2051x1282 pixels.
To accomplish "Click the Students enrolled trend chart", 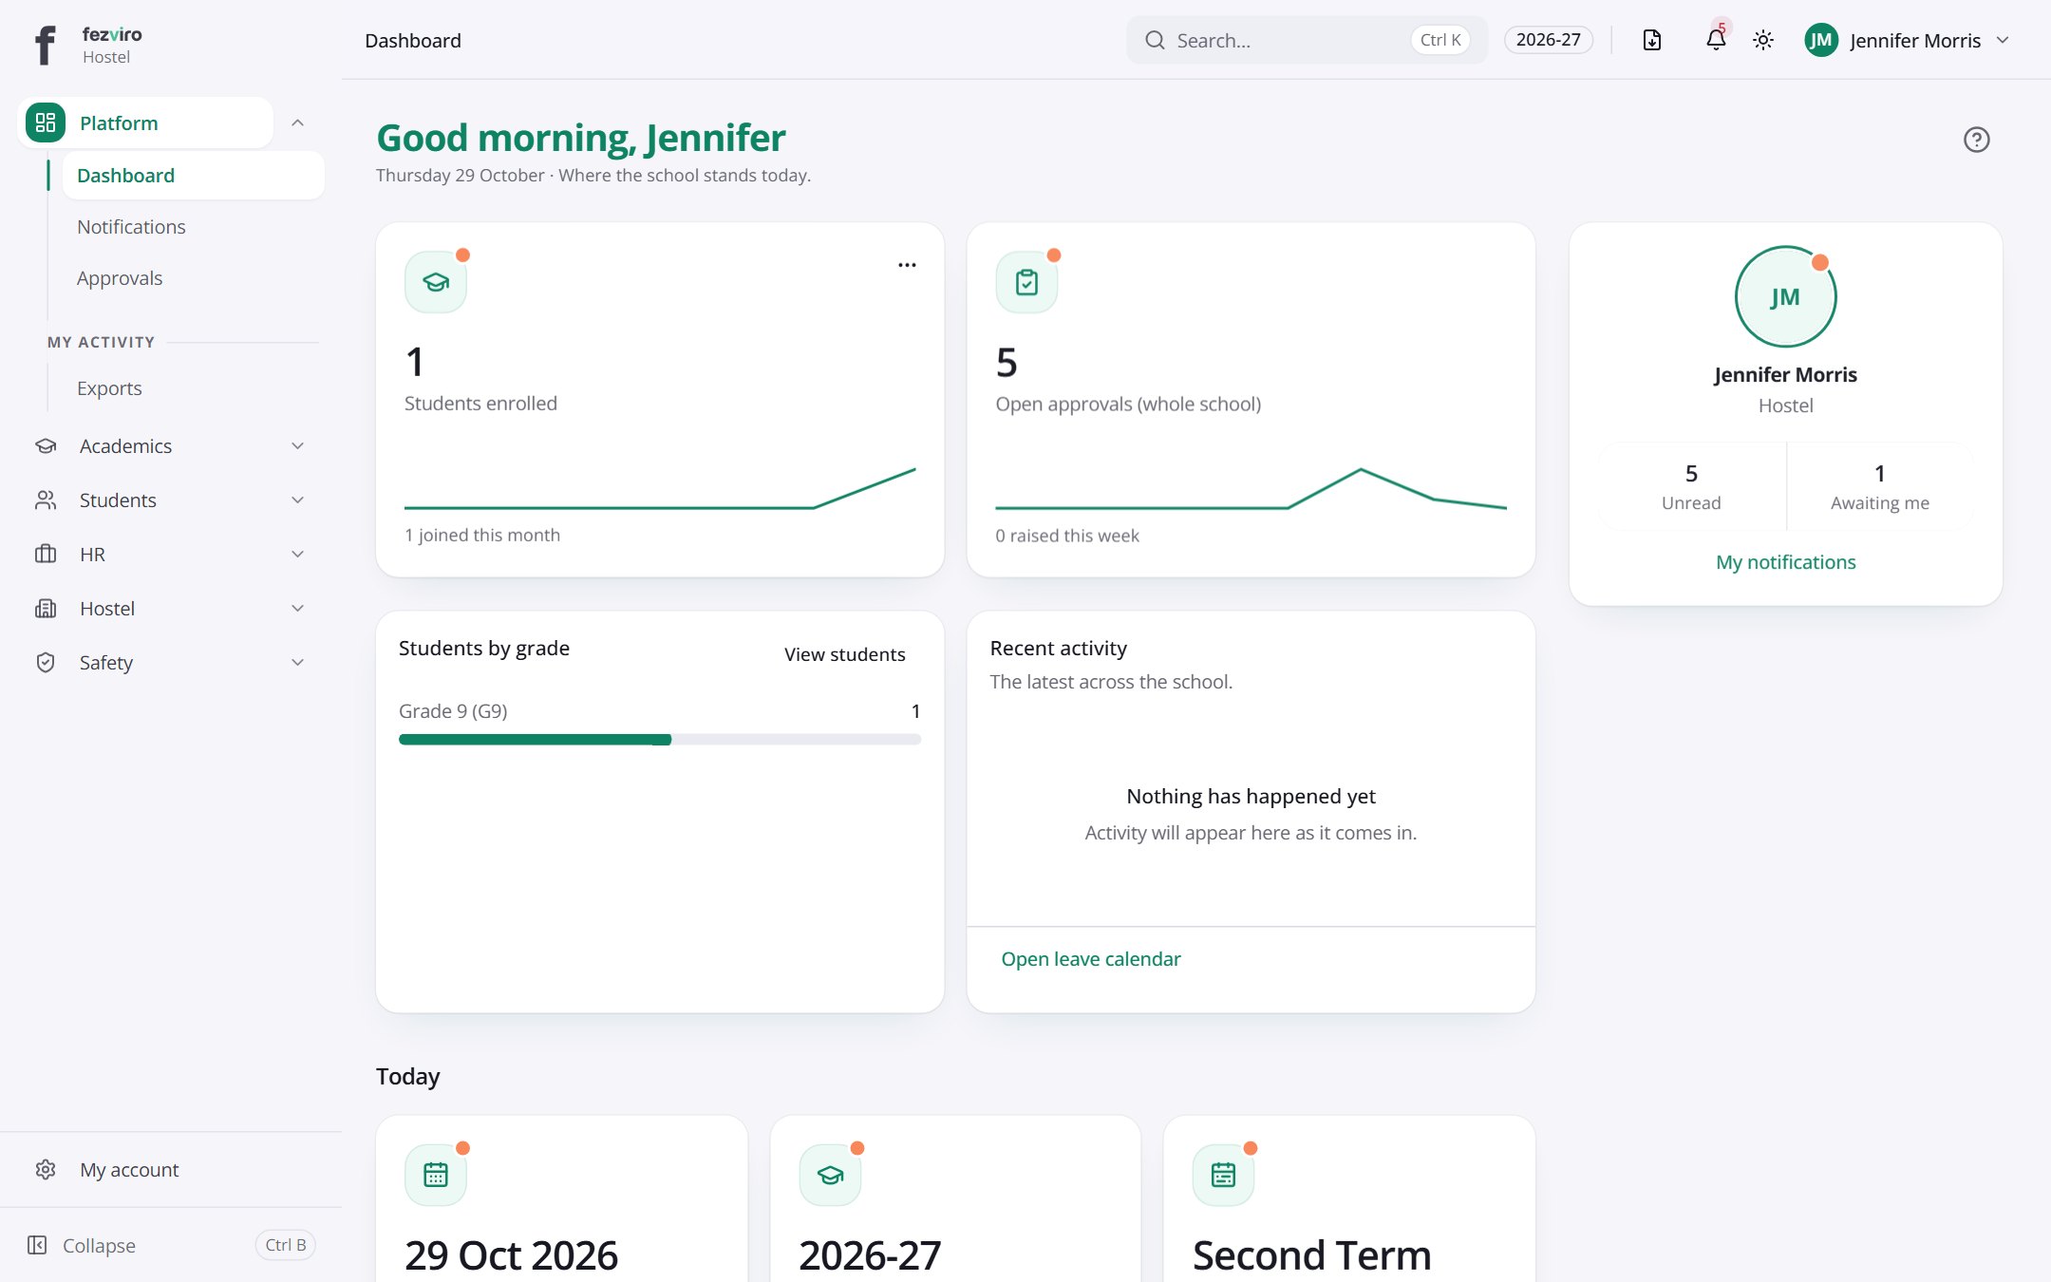I will point(660,487).
